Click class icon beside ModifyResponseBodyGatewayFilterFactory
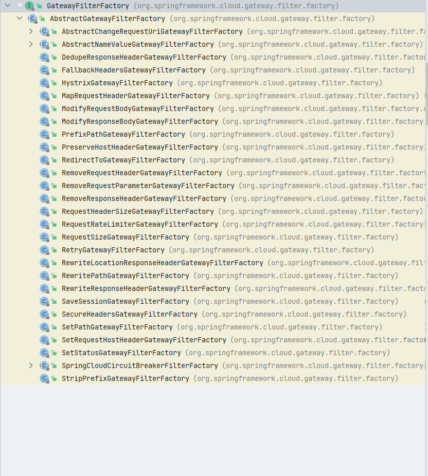 click(x=45, y=121)
